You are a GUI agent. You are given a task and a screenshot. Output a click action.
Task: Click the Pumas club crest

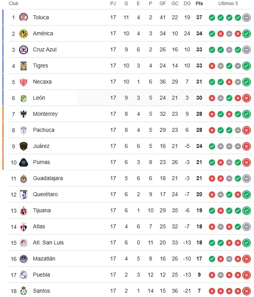pos(24,162)
